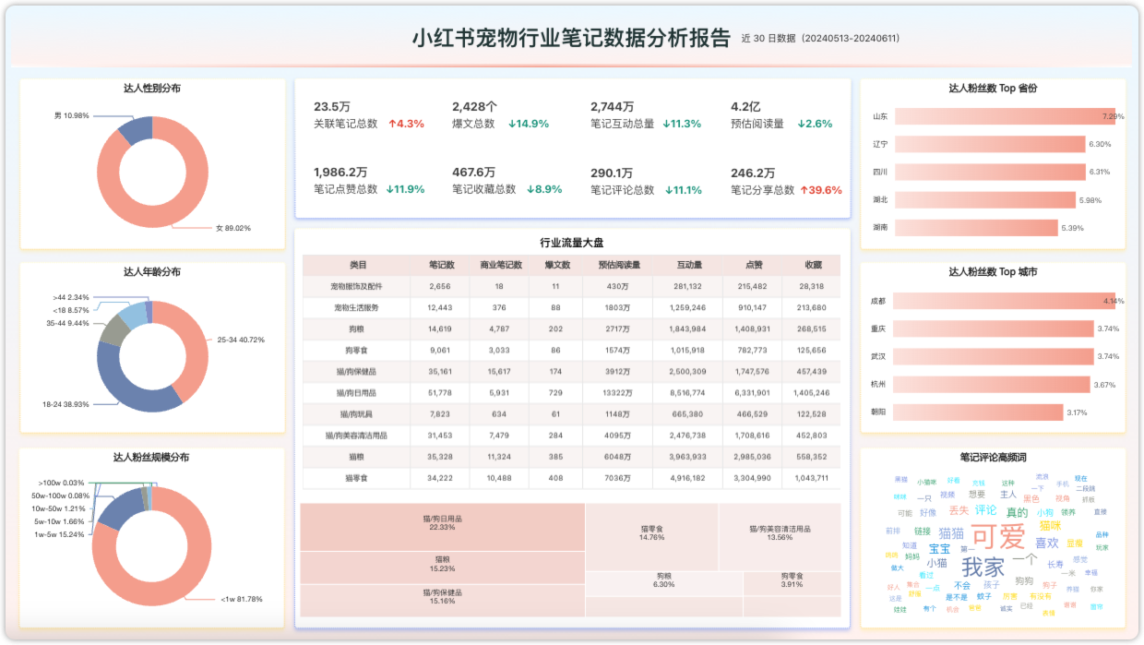
Task: Click the word 我家 in word cloud
Action: click(x=983, y=566)
